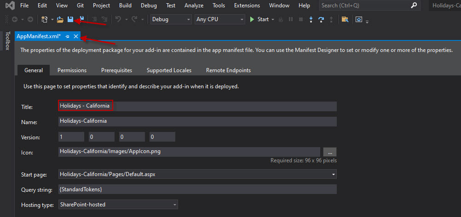Select the General tab
Viewport: 461px width, 217px height.
34,70
